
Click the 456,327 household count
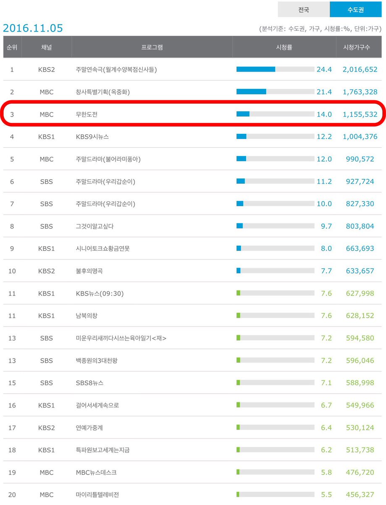pos(360,495)
